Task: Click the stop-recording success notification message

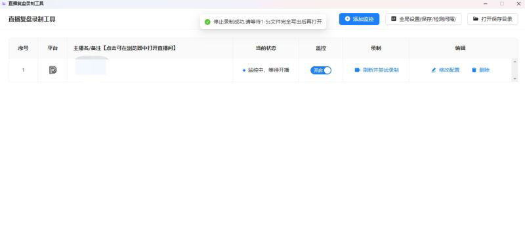Action: (263, 22)
